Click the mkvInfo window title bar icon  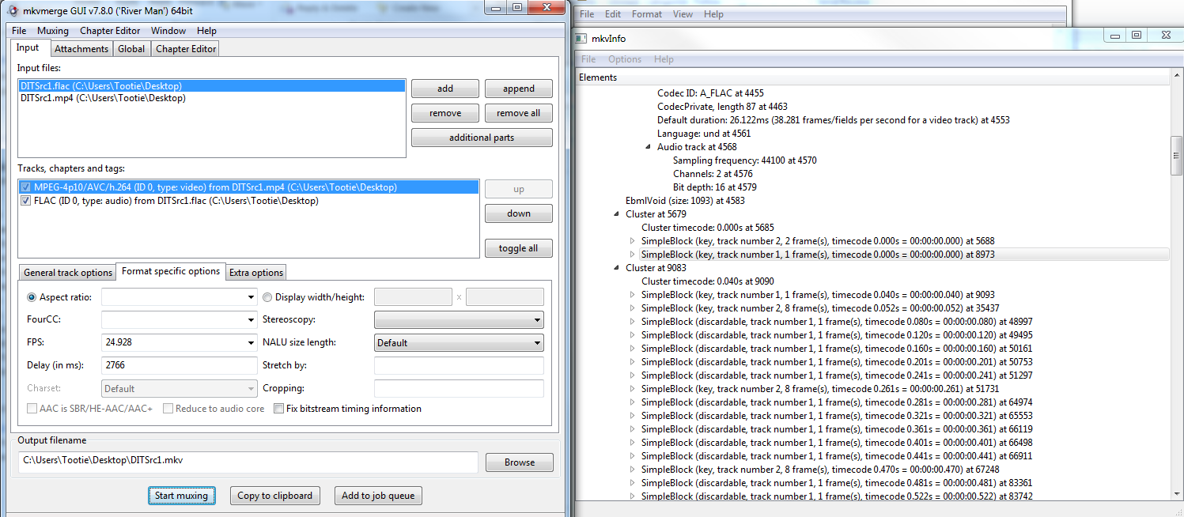(x=580, y=38)
